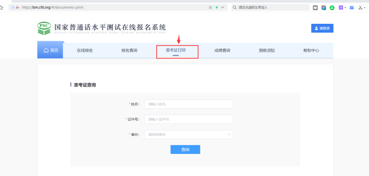
Task: Expand the address bar dropdown chevron
Action: 223,7
